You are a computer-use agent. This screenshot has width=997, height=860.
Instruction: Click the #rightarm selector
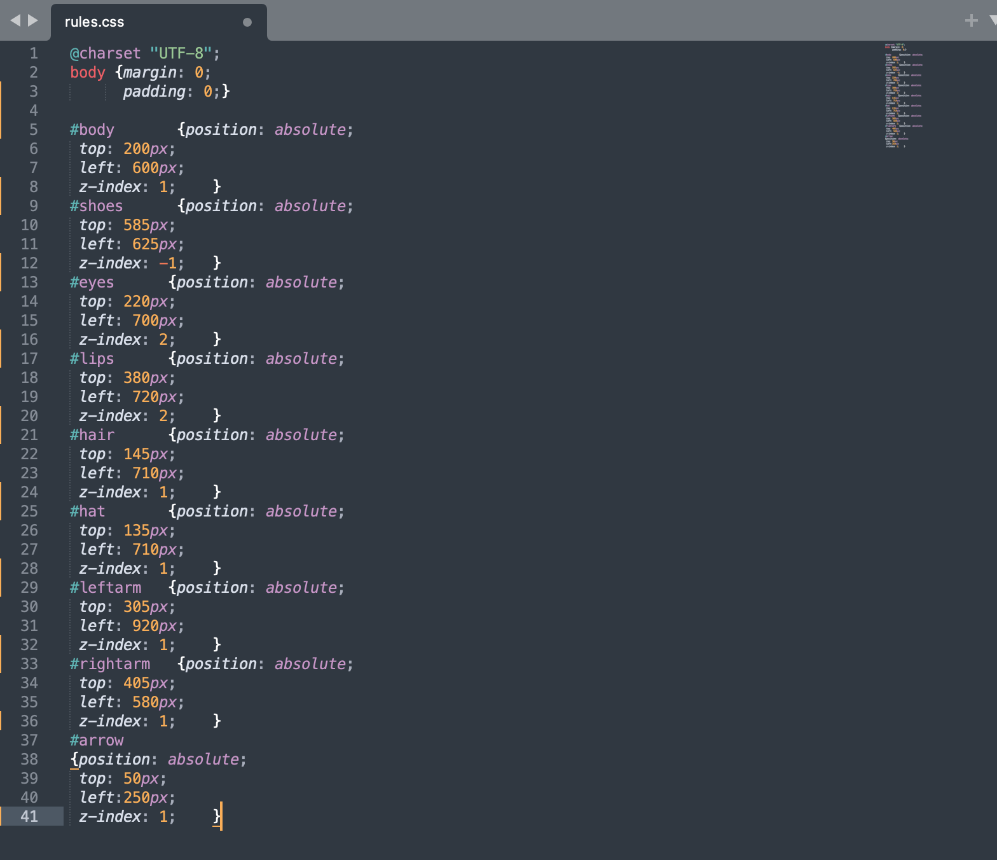109,664
